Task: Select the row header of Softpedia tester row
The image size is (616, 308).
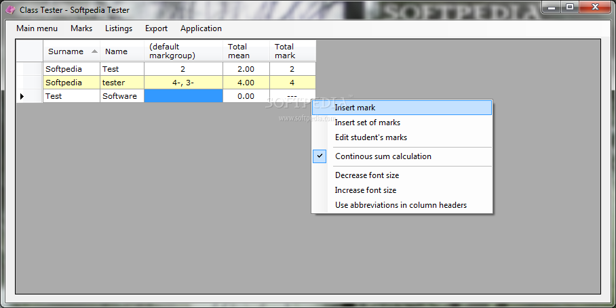Action: pos(29,83)
